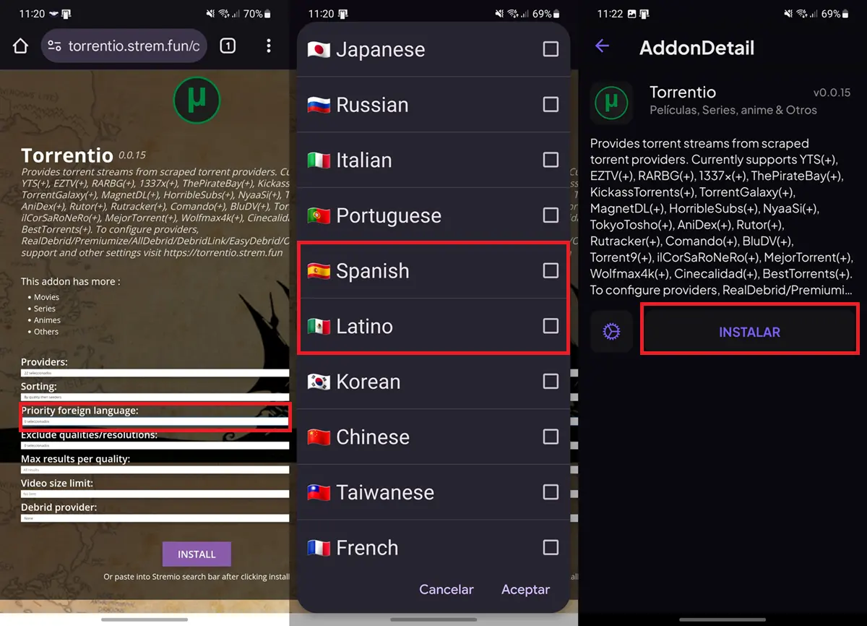
Task: Select the Korean list entry
Action: point(433,382)
